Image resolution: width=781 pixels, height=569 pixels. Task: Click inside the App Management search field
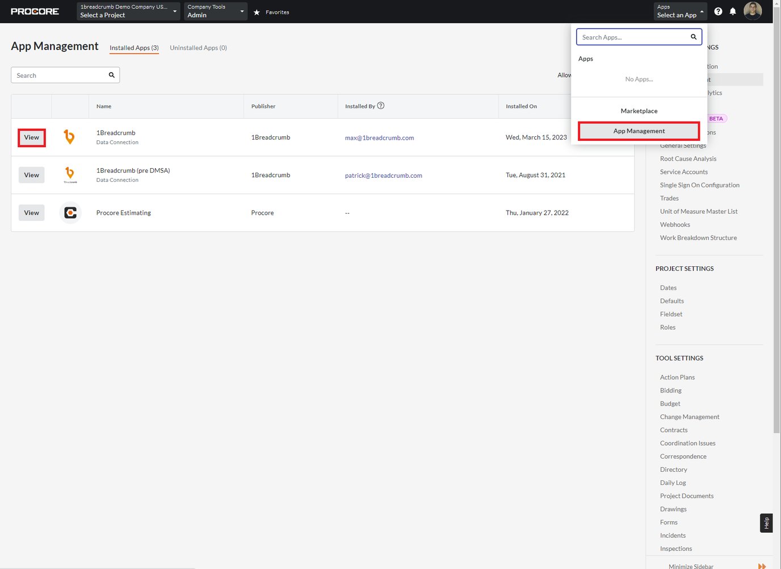pyautogui.click(x=57, y=74)
